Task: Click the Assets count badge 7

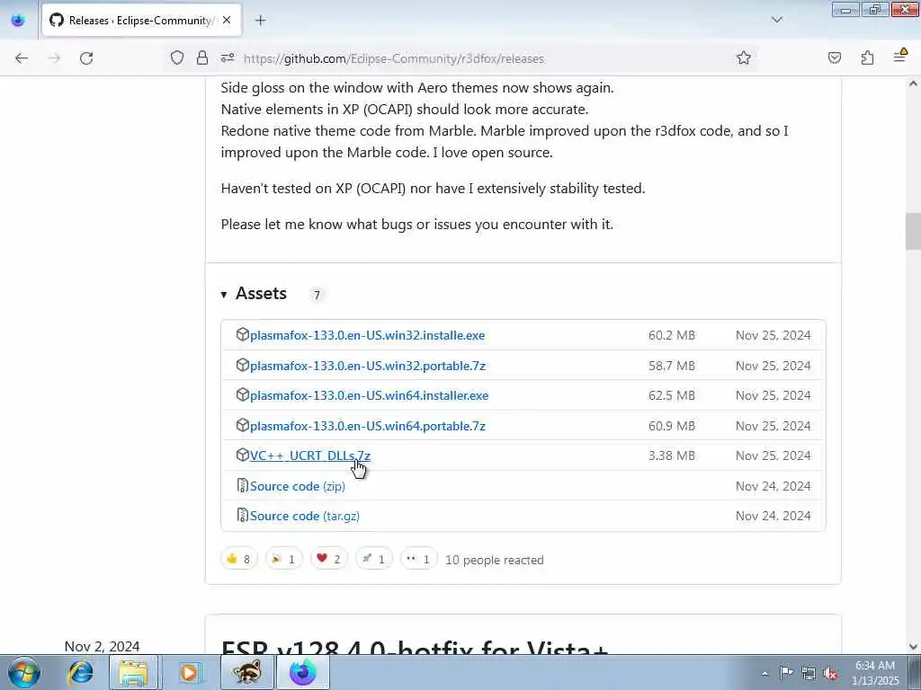Action: tap(317, 295)
